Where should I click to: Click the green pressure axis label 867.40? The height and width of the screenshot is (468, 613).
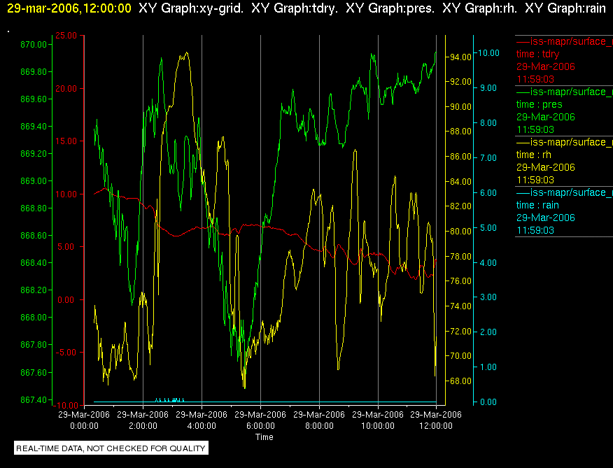[x=34, y=399]
